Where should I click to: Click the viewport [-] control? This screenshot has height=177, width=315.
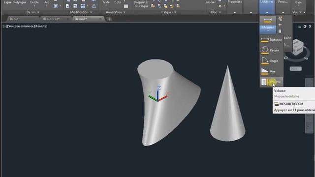coord(5,26)
